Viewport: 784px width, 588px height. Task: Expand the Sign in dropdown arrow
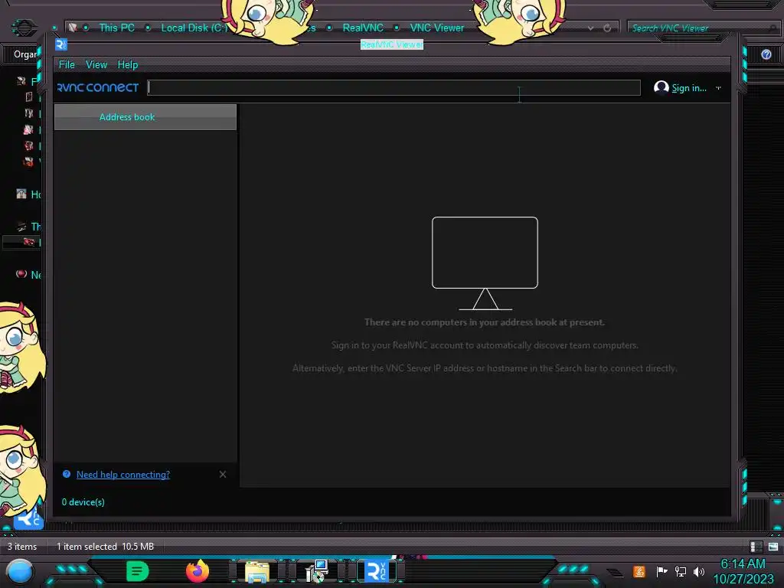coord(718,88)
